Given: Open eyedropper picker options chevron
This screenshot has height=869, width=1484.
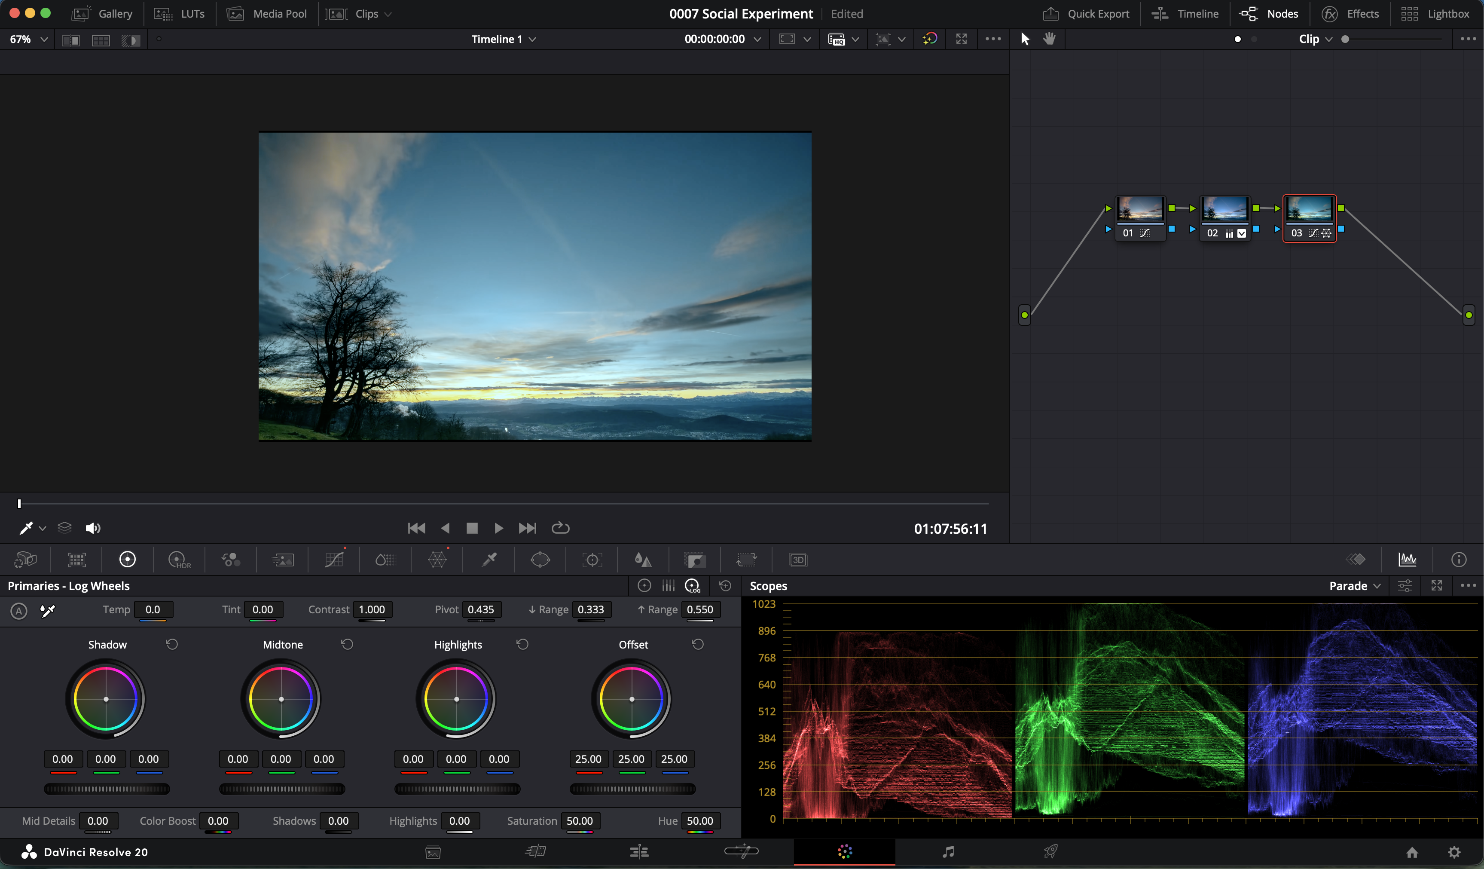Looking at the screenshot, I should click(x=43, y=529).
